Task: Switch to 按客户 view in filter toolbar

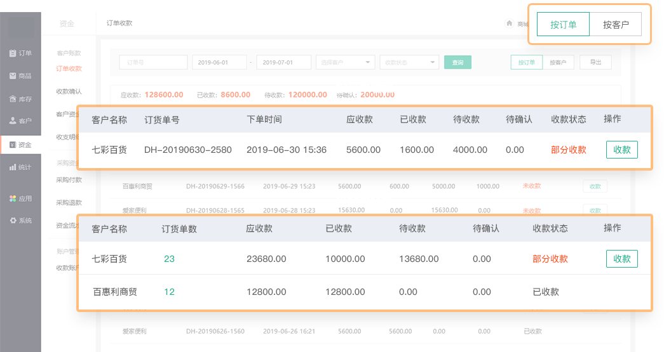Action: click(559, 62)
